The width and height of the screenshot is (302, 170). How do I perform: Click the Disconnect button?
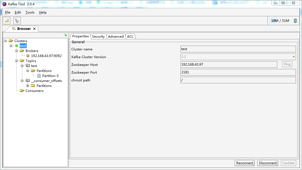(268, 163)
